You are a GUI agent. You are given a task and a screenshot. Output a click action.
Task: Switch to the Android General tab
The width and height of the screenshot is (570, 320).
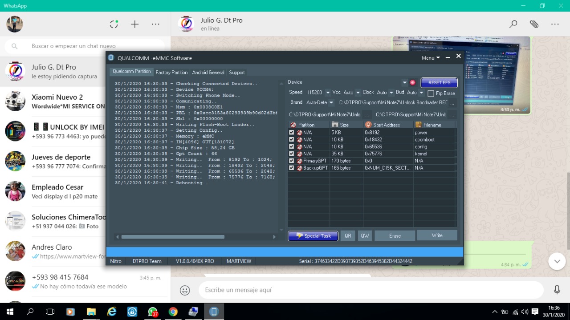pos(208,72)
